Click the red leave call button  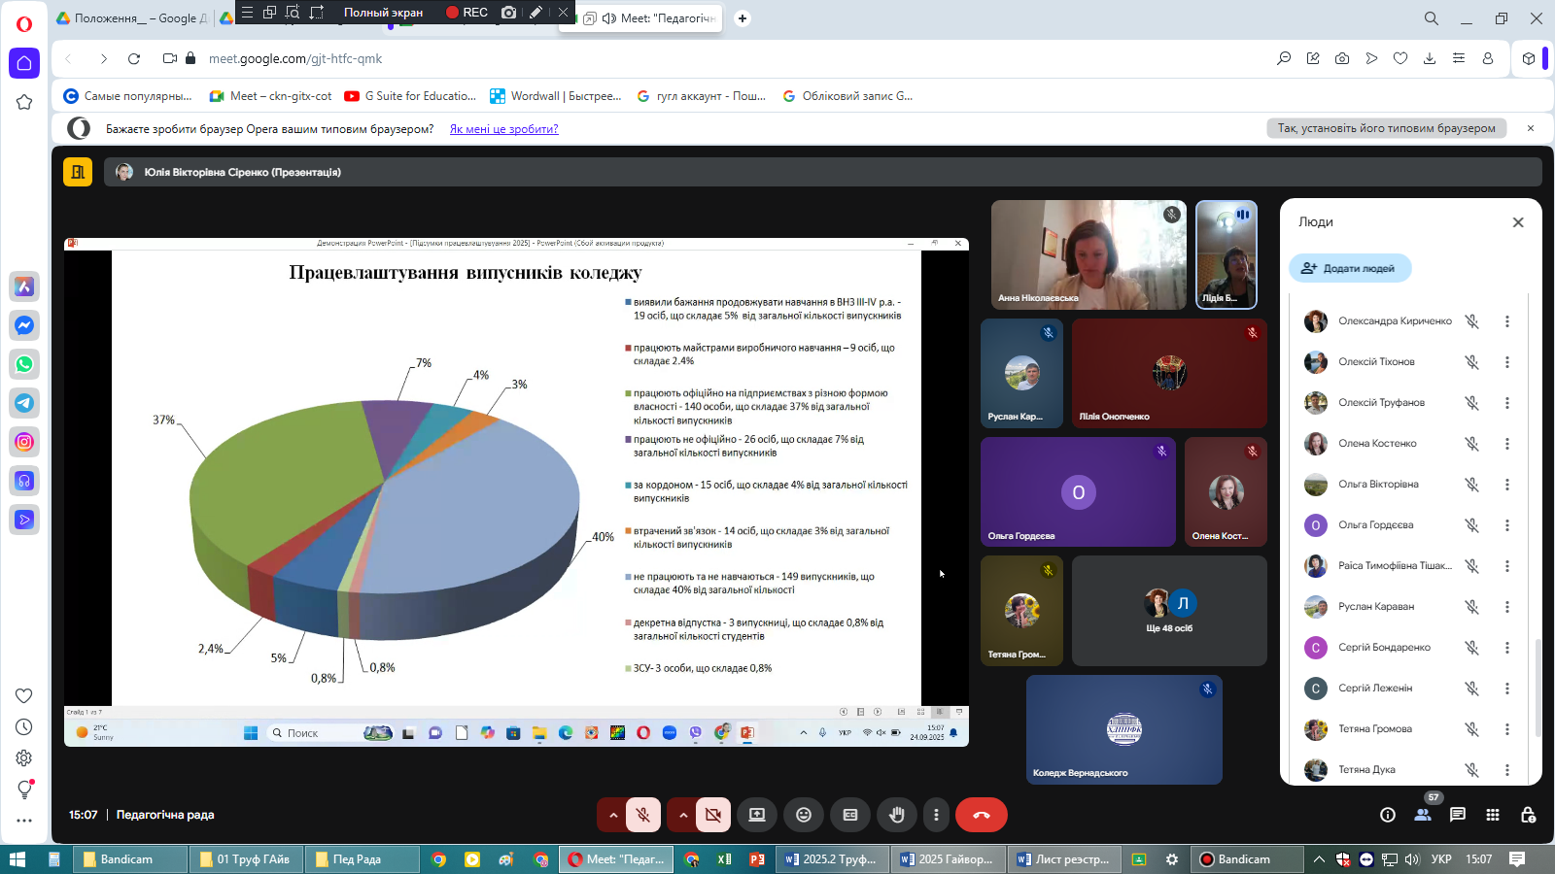pos(981,815)
